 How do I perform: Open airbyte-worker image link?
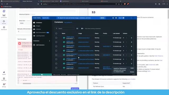point(84,46)
